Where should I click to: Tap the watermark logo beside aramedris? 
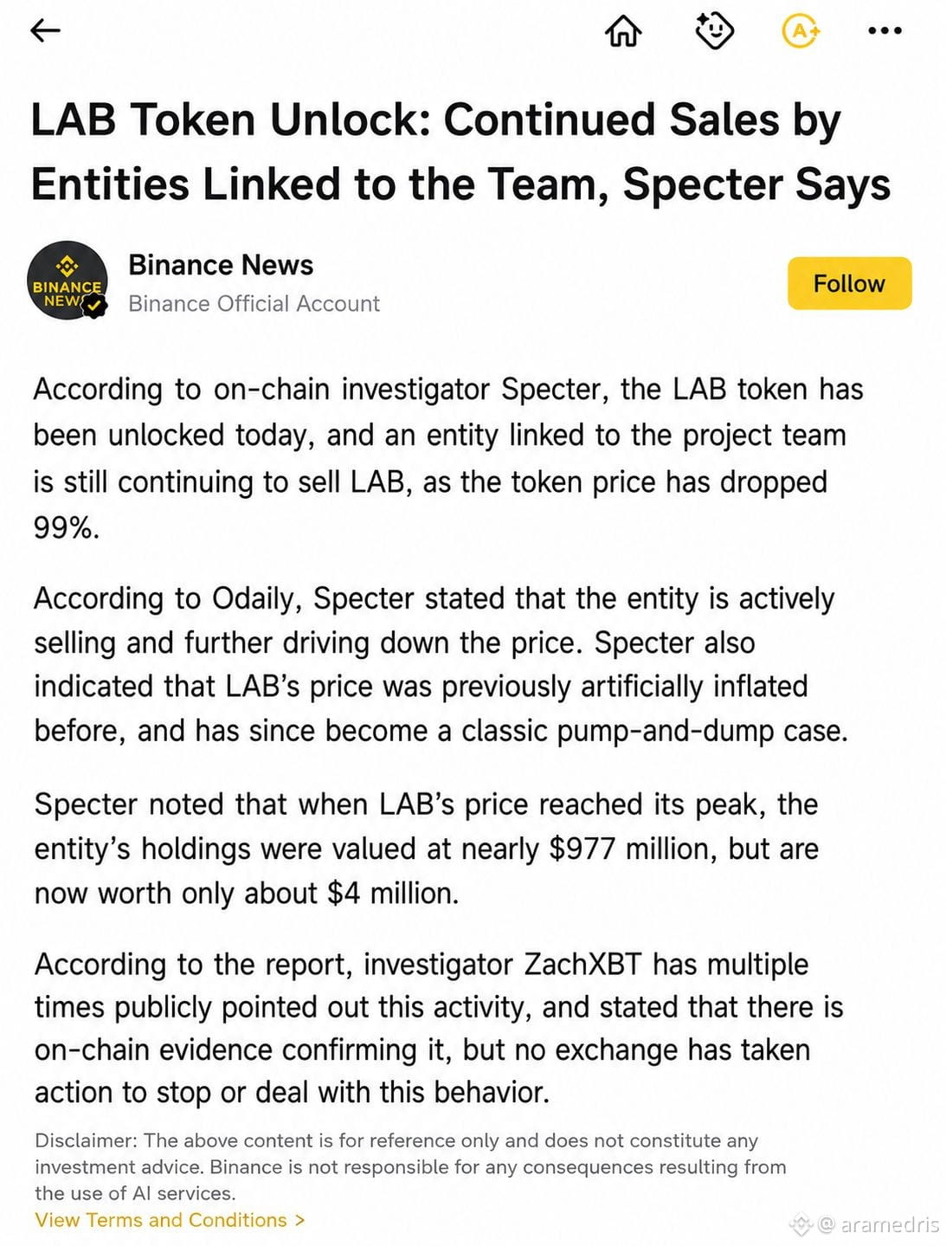click(x=801, y=1224)
